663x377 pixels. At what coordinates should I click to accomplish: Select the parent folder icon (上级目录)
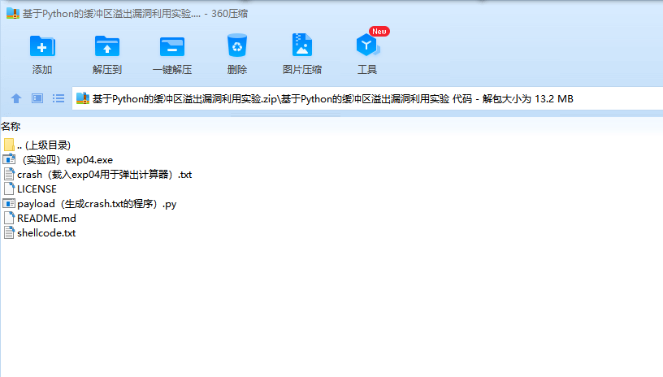[9, 145]
